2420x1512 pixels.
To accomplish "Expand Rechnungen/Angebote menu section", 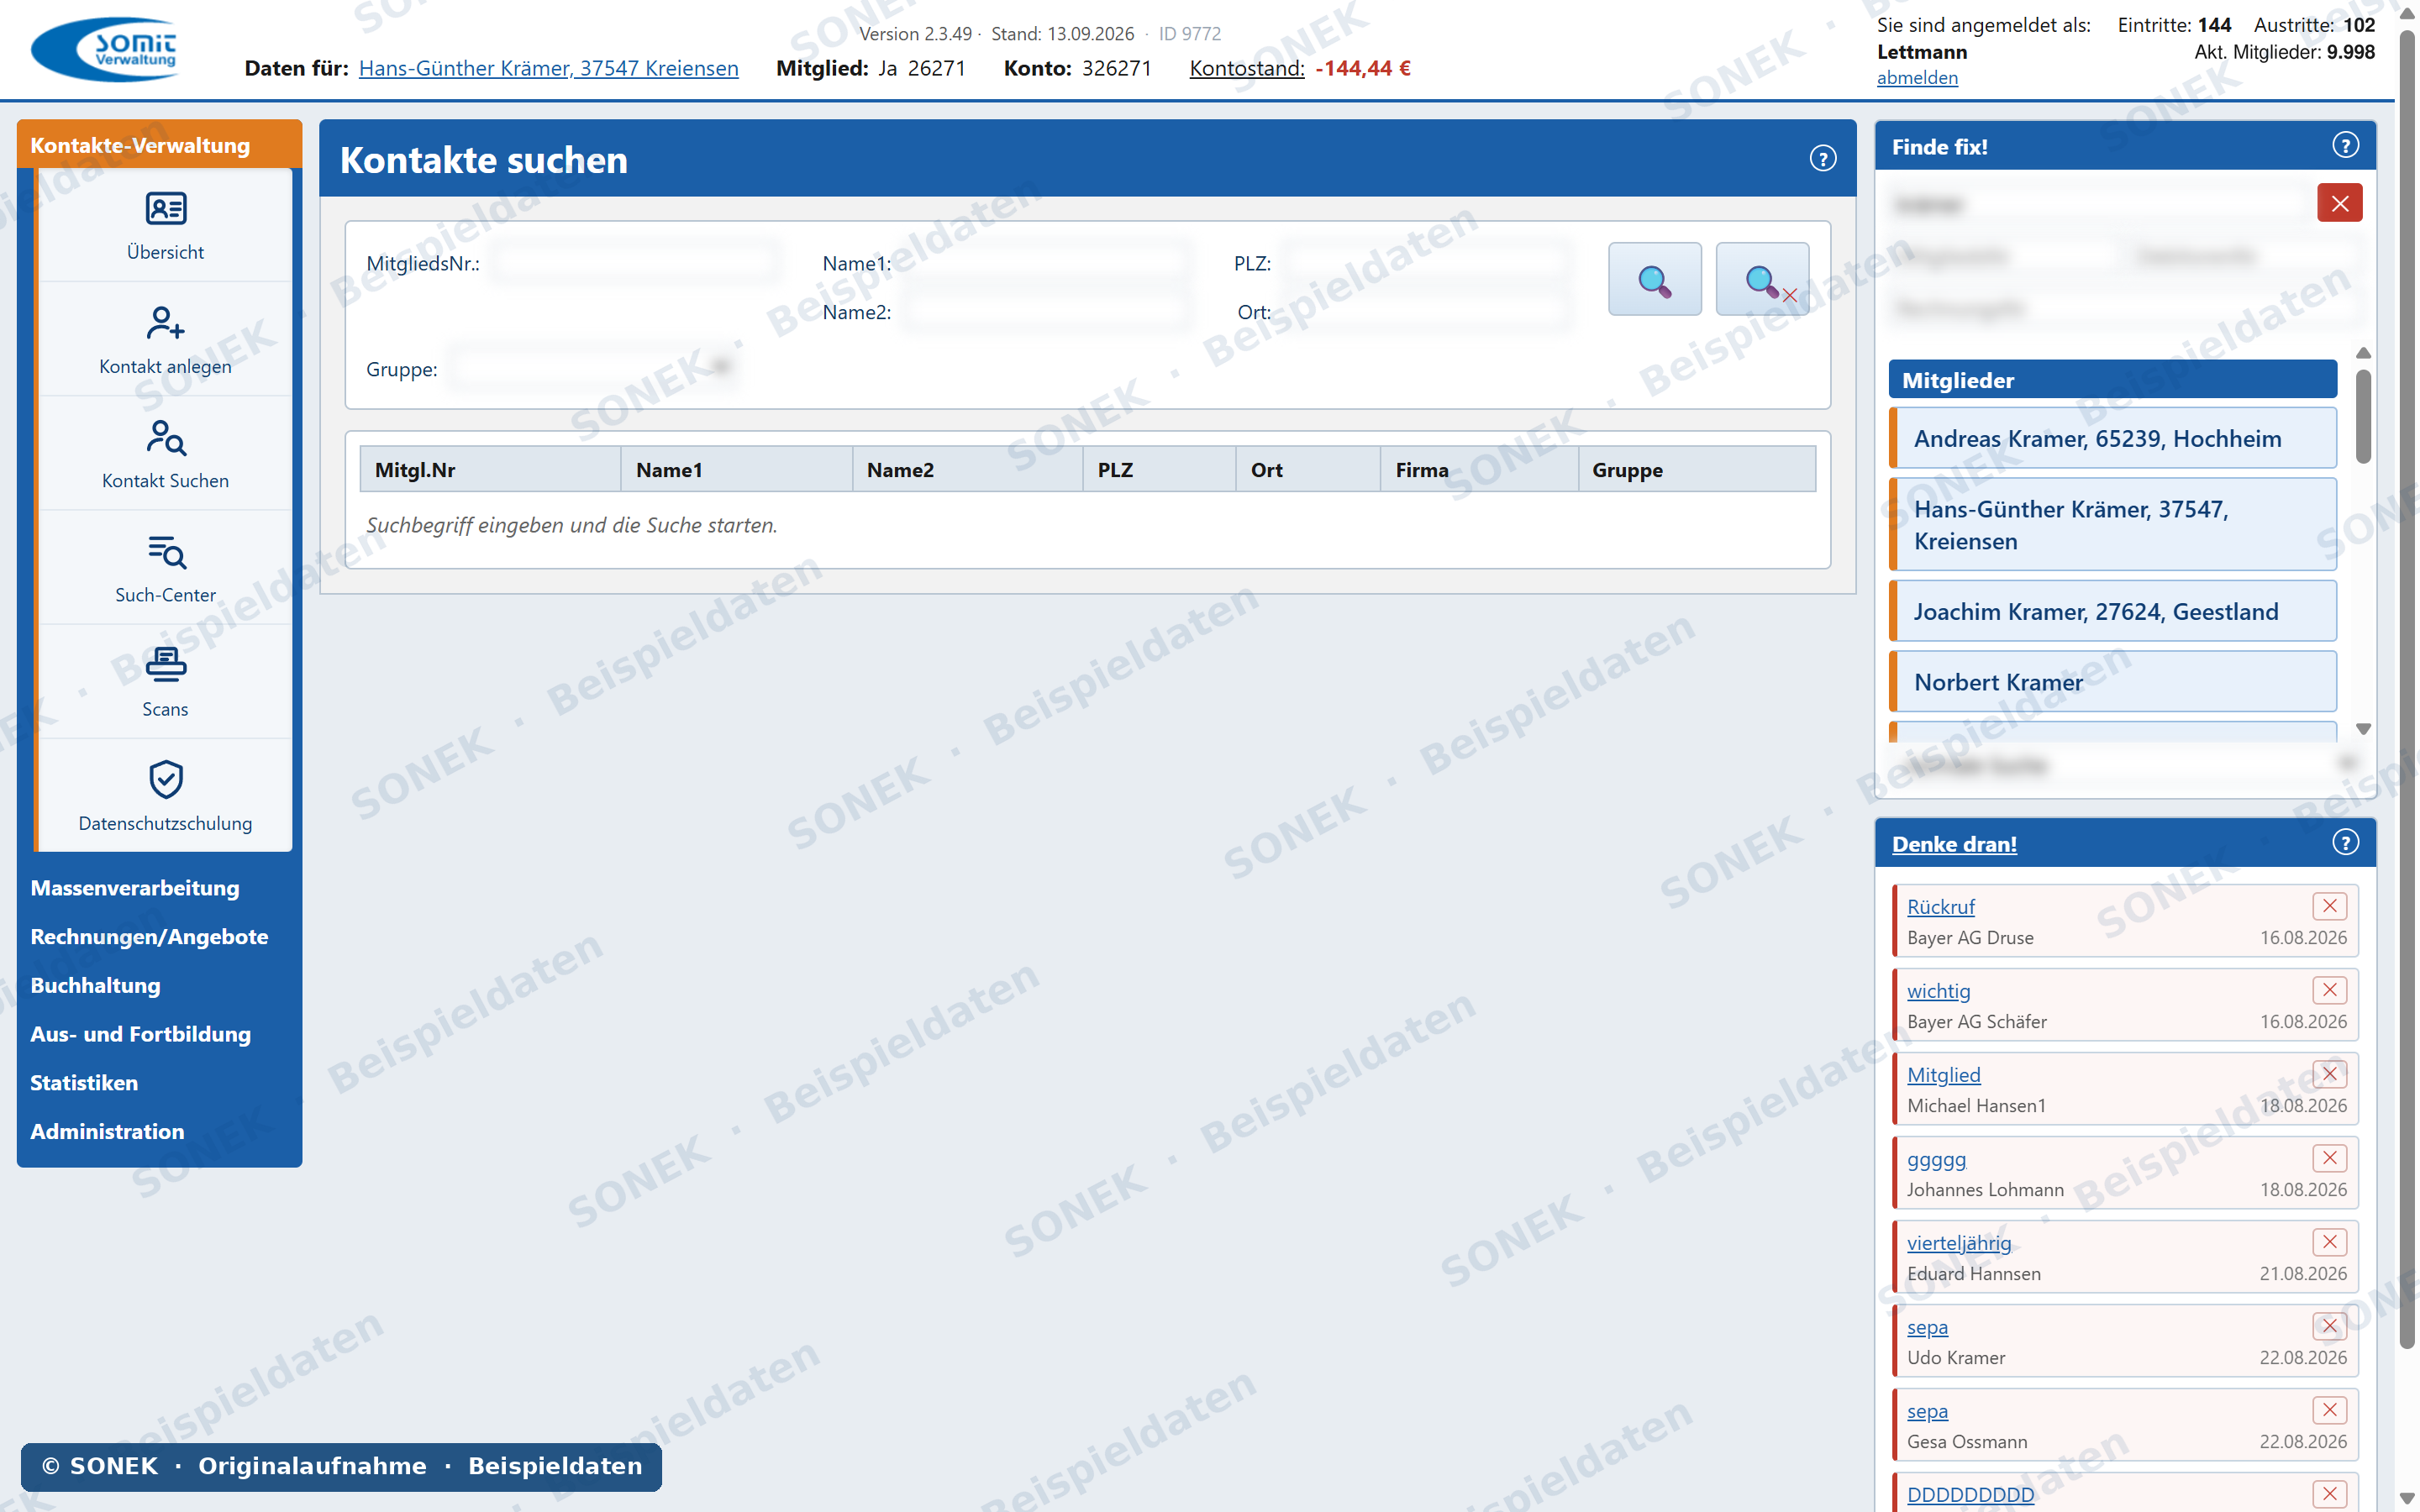I will (149, 937).
